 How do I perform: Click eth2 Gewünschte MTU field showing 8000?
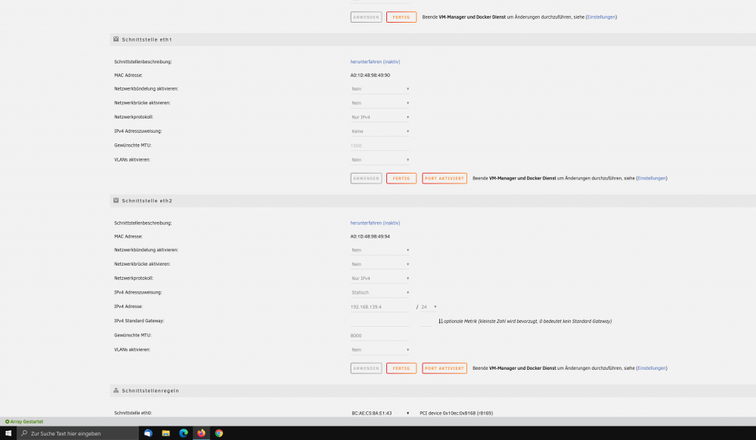[x=380, y=336]
